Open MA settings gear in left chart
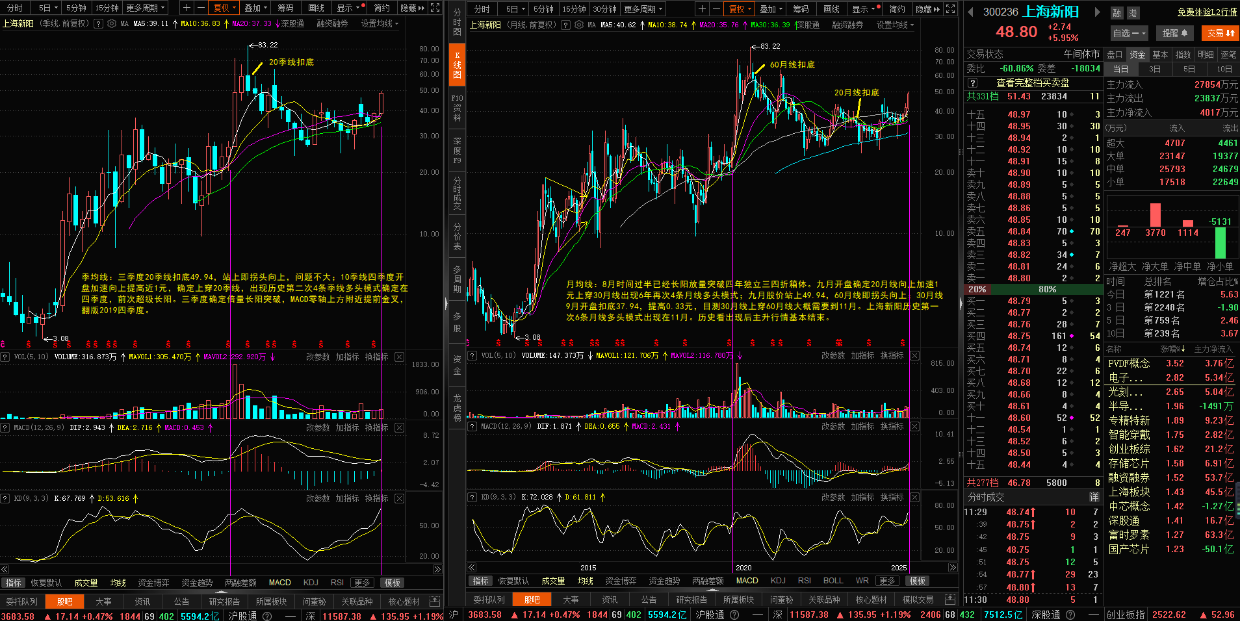 point(112,23)
